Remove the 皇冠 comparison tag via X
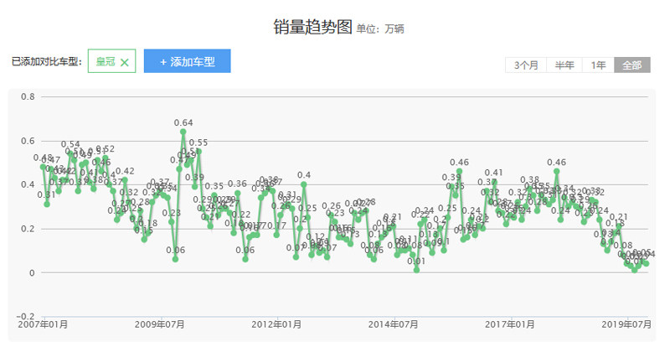Screen dimensions: 670x352 pos(125,62)
